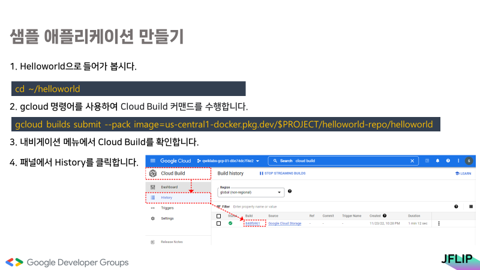Click the History list icon

pos(153,198)
